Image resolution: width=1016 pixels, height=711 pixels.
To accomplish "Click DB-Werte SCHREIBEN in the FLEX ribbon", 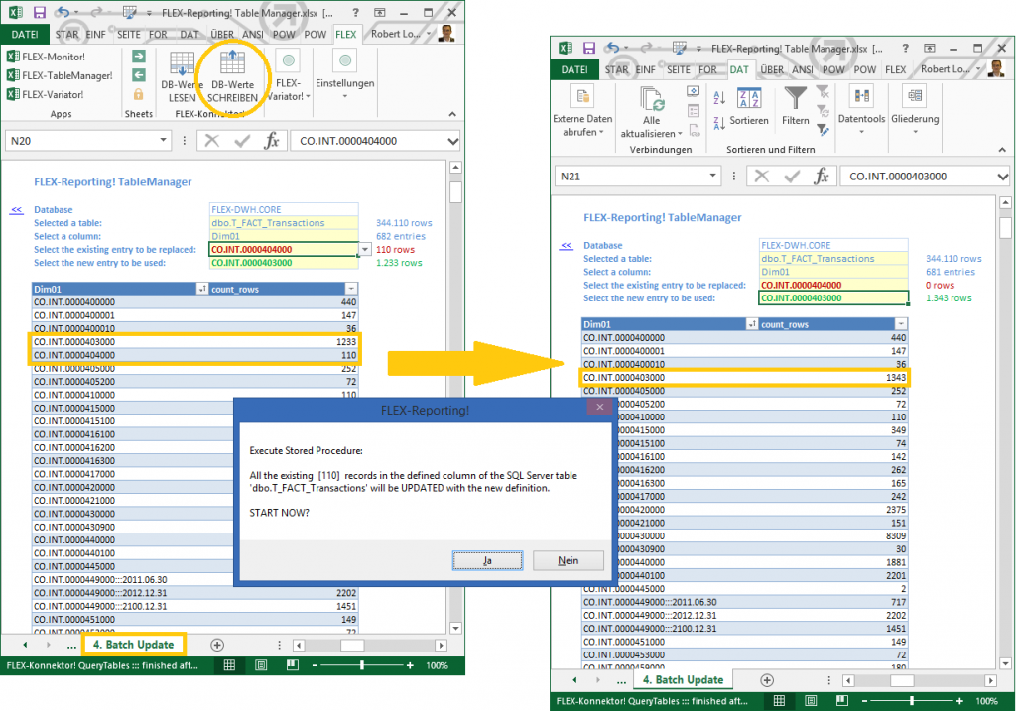I will (232, 73).
